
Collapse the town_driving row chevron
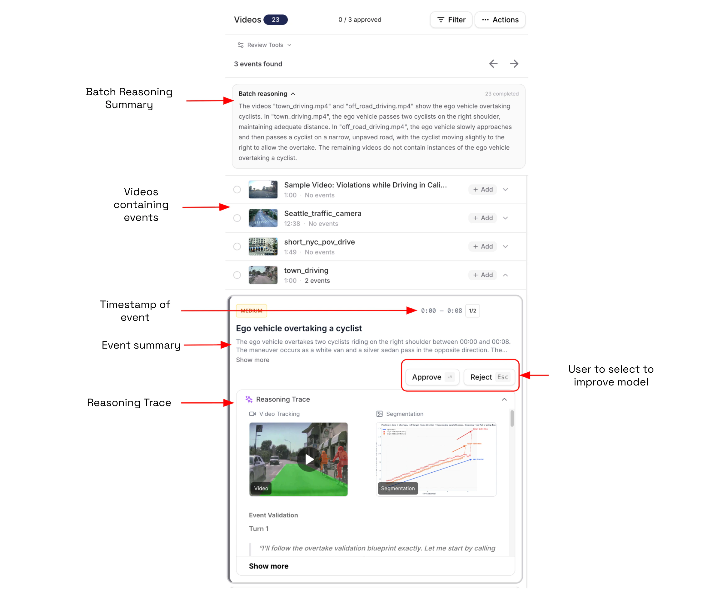[506, 275]
